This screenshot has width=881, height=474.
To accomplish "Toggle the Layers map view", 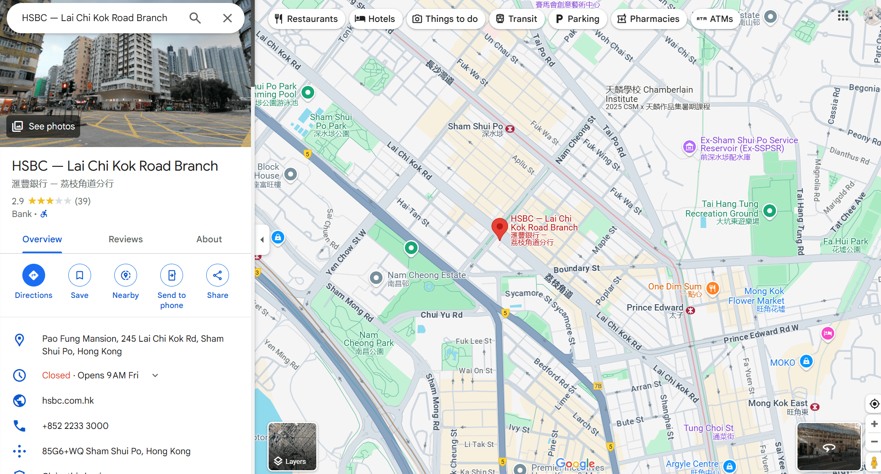I will (x=292, y=447).
